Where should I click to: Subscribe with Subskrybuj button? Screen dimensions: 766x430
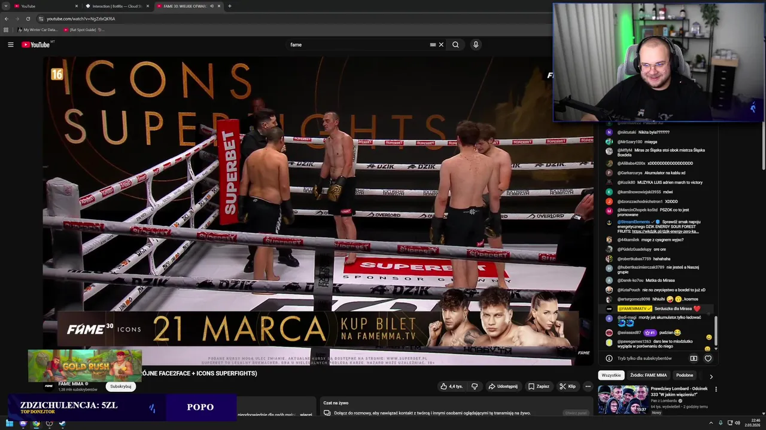120,386
